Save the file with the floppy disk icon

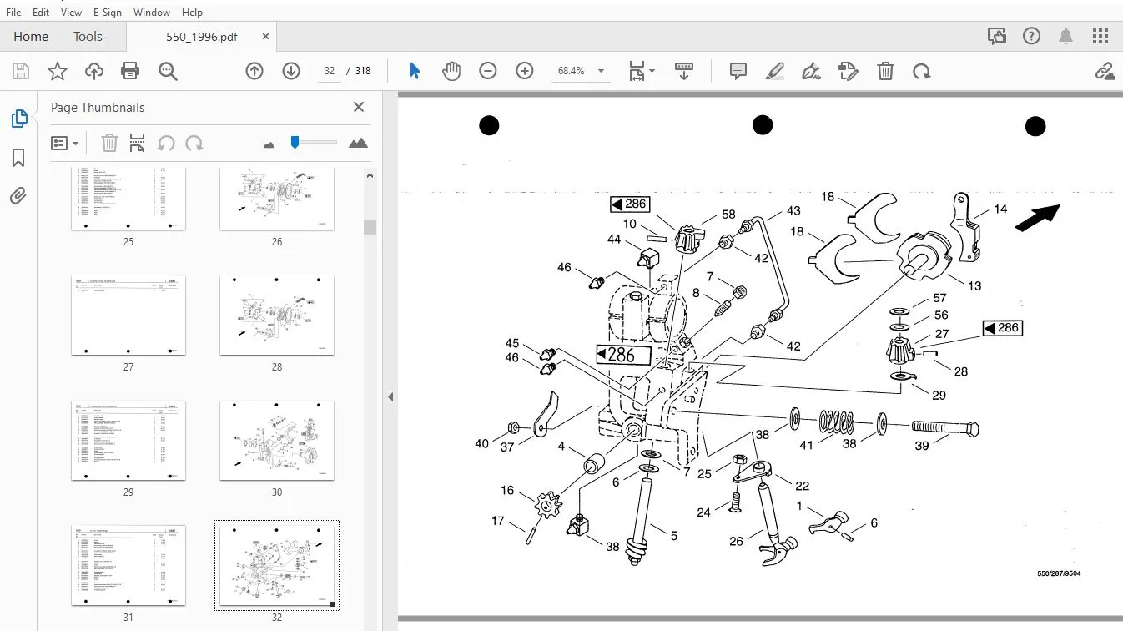[21, 72]
